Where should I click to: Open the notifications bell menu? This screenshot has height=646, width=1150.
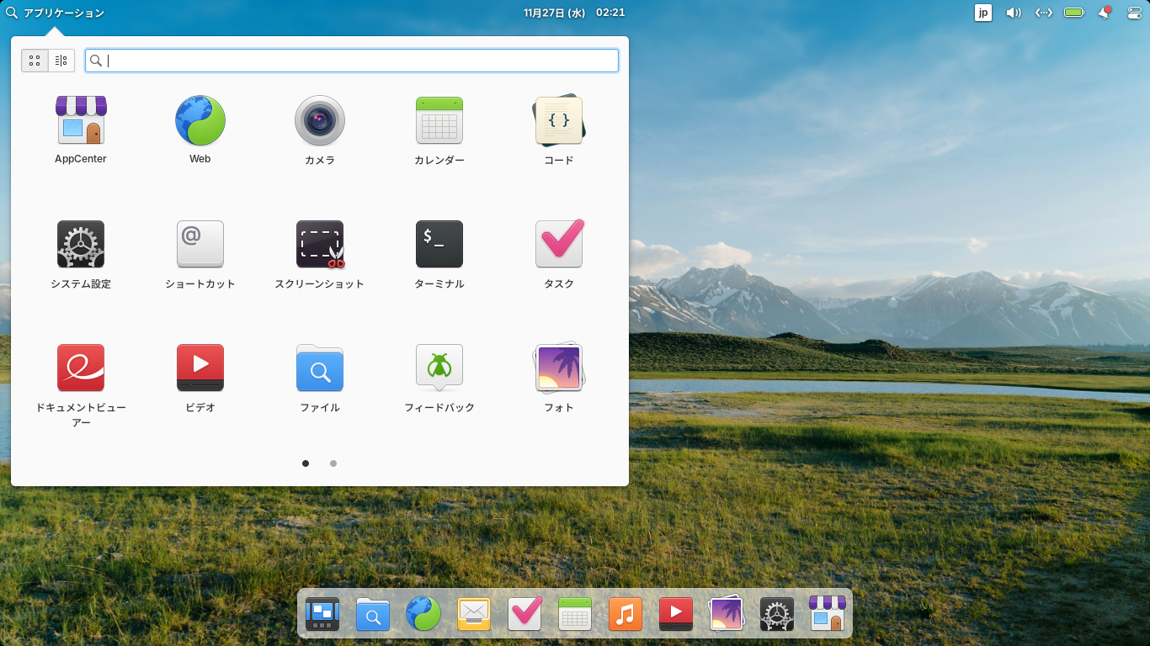click(1104, 13)
